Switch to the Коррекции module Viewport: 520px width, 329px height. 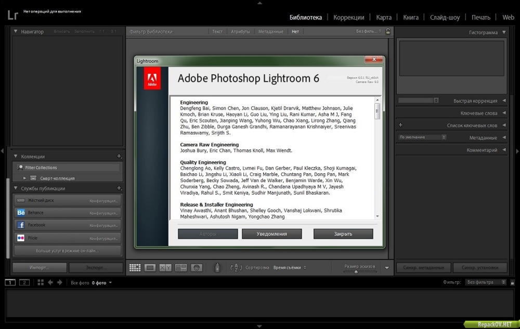tap(348, 17)
